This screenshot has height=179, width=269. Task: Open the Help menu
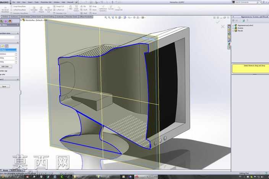pos(63,2)
